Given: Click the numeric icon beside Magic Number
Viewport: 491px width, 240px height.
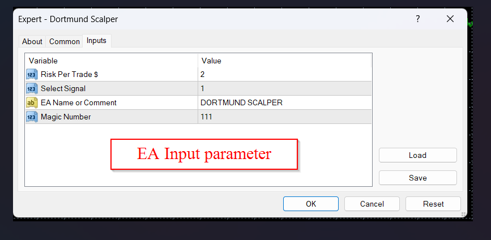Looking at the screenshot, I should pos(32,117).
